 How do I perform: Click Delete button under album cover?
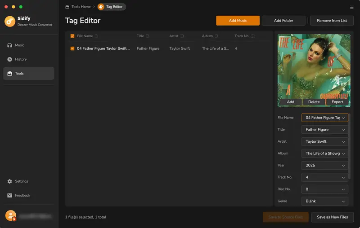click(x=314, y=102)
